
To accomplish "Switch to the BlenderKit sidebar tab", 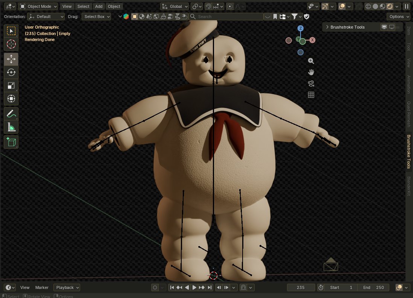I will click(409, 186).
